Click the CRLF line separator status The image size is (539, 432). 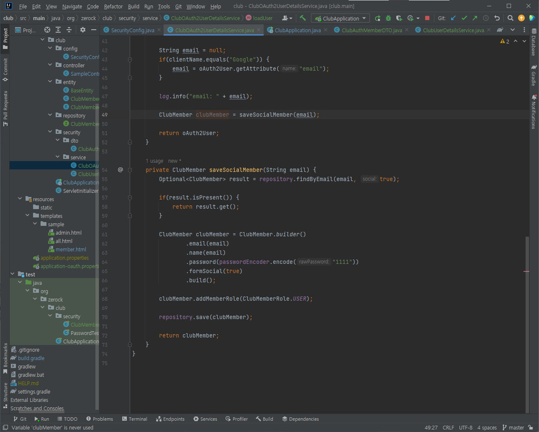[448, 427]
